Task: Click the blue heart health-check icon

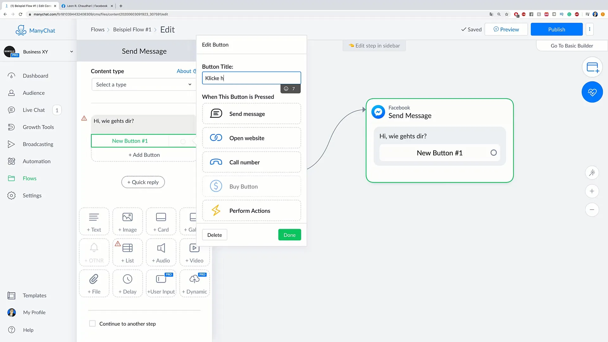Action: (x=592, y=92)
